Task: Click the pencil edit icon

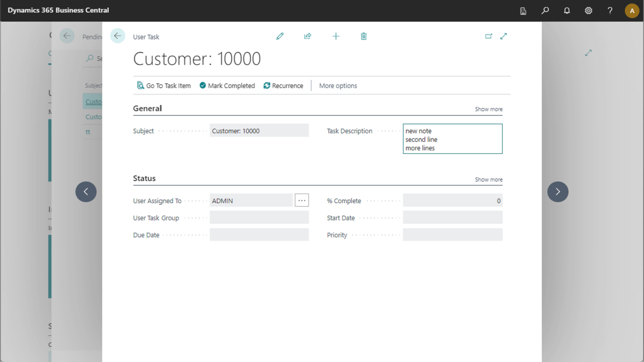Action: pos(280,36)
